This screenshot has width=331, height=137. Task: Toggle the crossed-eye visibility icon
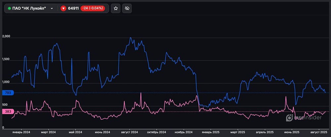(127, 9)
